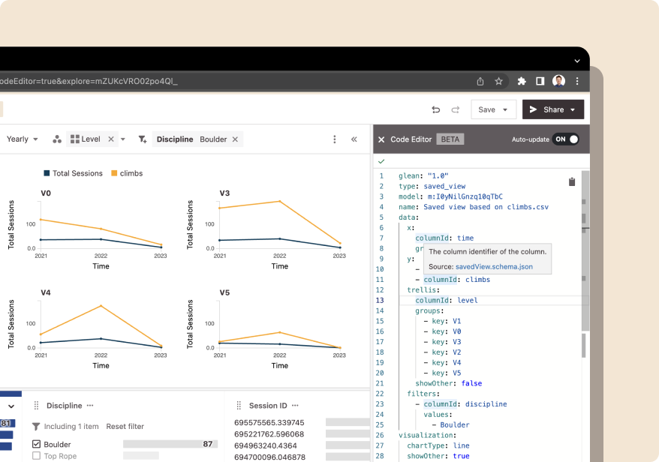Image resolution: width=659 pixels, height=462 pixels.
Task: Click the V0 chart title
Action: (46, 193)
